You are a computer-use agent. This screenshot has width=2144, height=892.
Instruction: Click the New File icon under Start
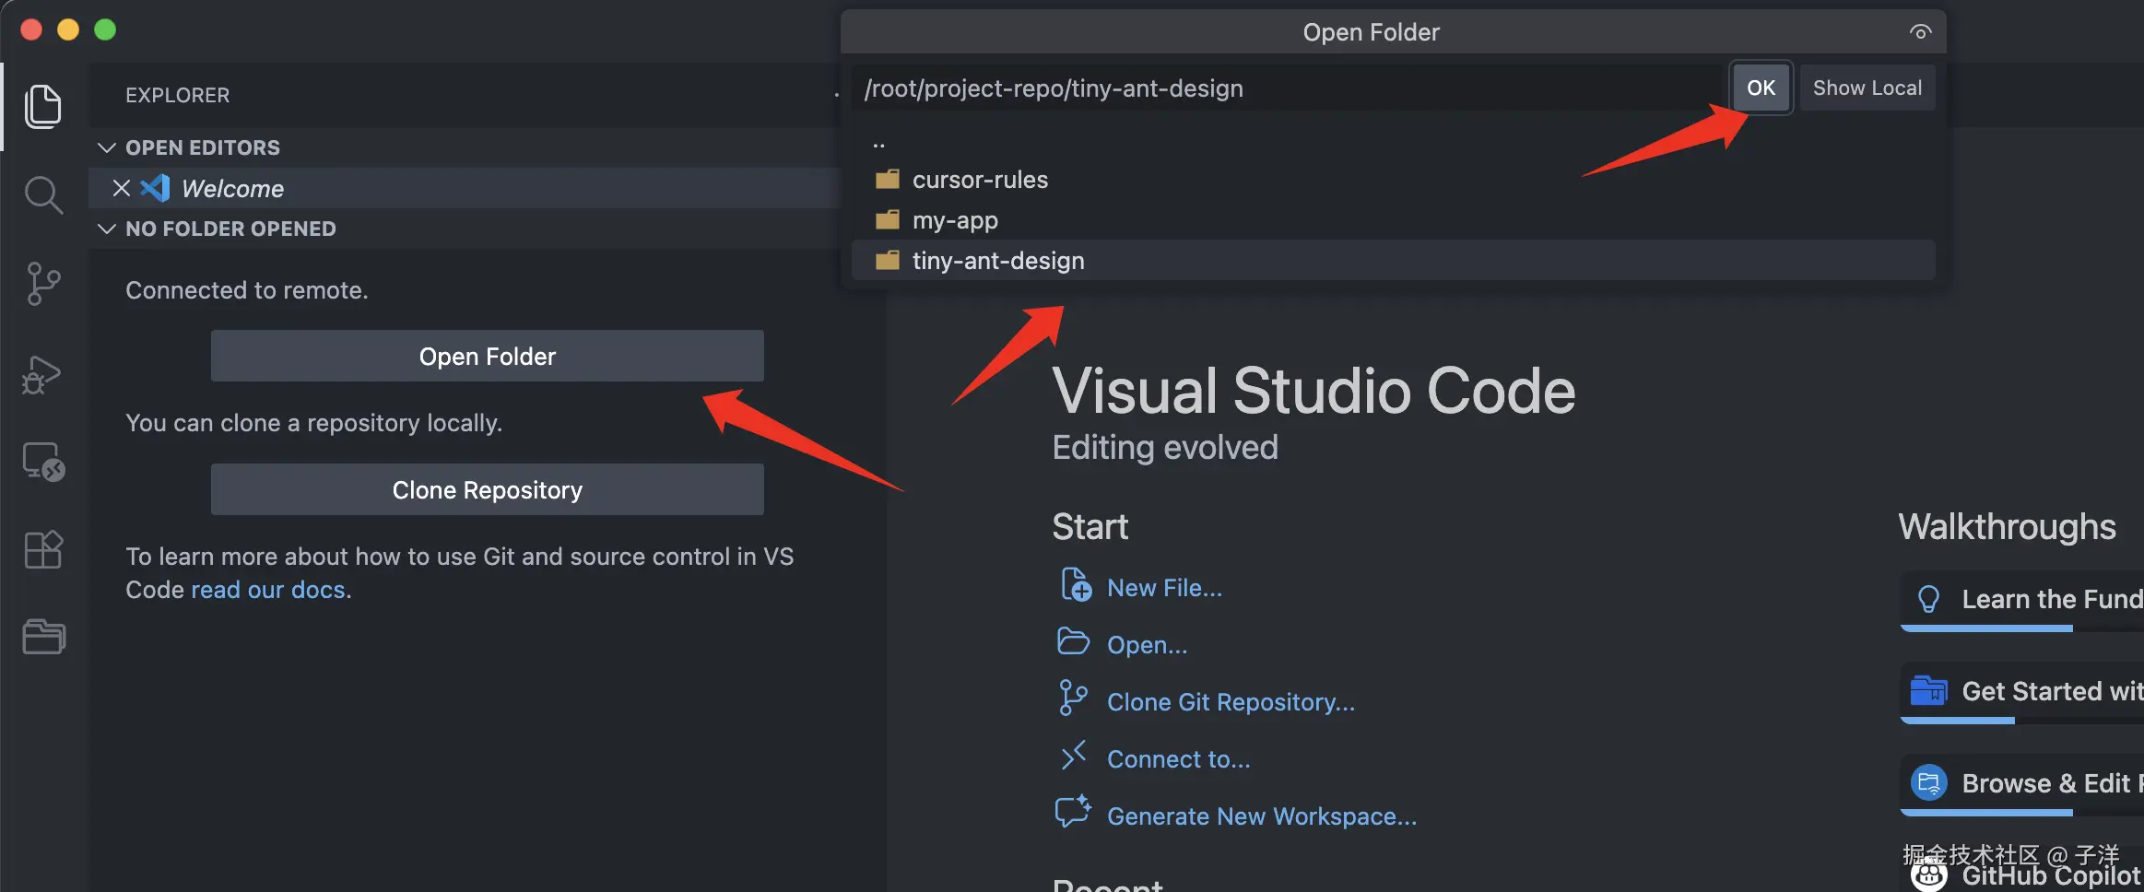pyautogui.click(x=1075, y=585)
